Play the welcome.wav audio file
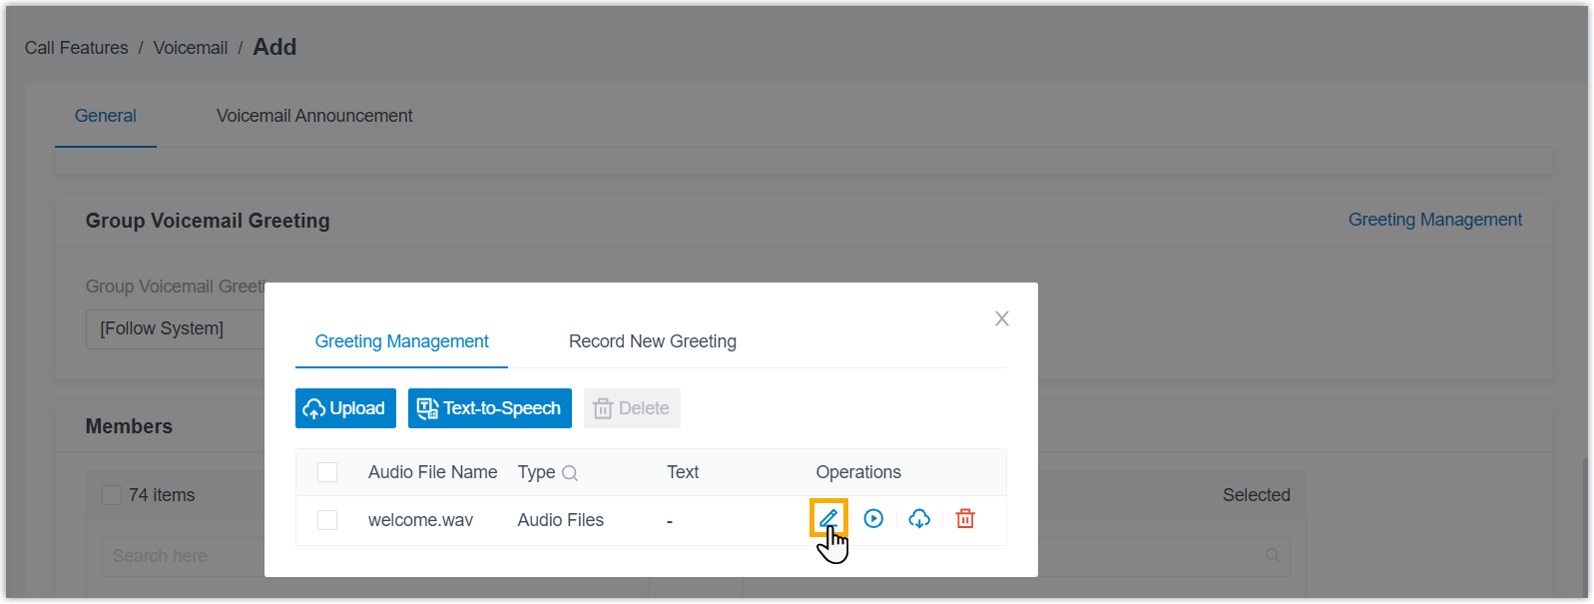Image resolution: width=1594 pixels, height=604 pixels. 873,518
